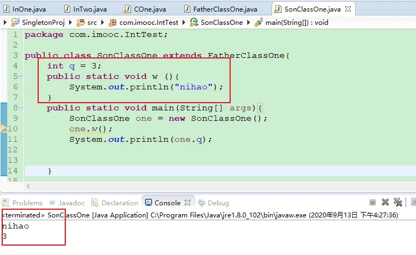The height and width of the screenshot is (255, 416).
Task: Click SonClassOne class icon in breadcrumb
Action: pos(194,22)
